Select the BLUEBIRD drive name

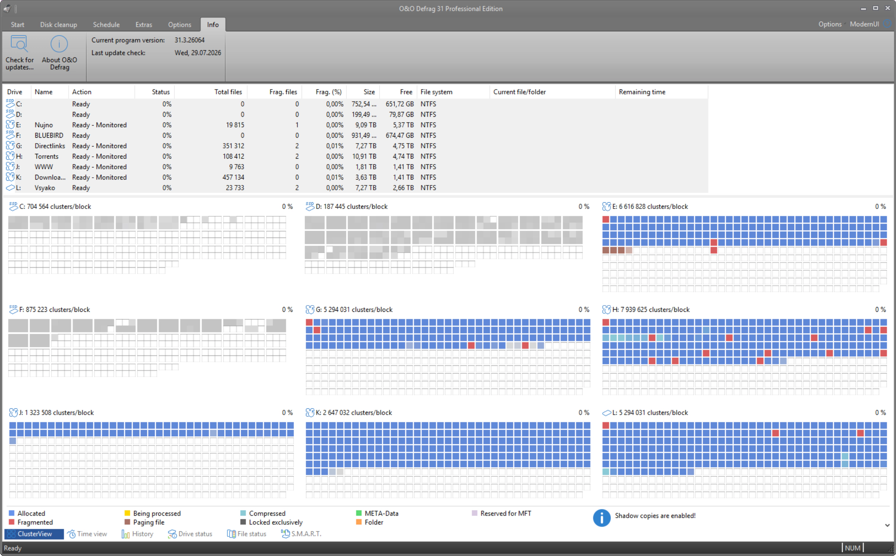pyautogui.click(x=49, y=135)
